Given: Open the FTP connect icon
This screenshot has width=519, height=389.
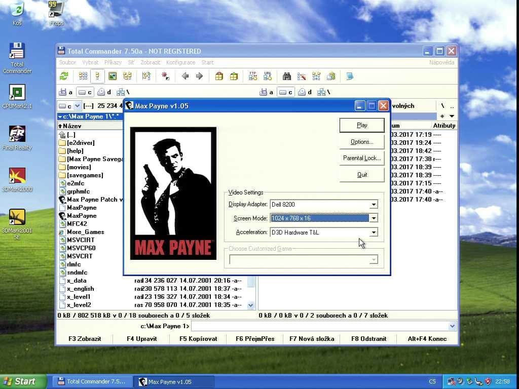Looking at the screenshot, I should 253,76.
